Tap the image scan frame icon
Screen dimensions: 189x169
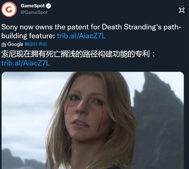point(182,10)
